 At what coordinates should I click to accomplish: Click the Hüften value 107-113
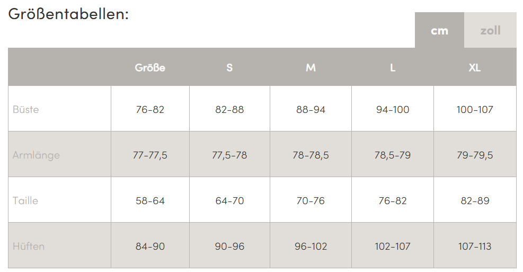click(475, 247)
